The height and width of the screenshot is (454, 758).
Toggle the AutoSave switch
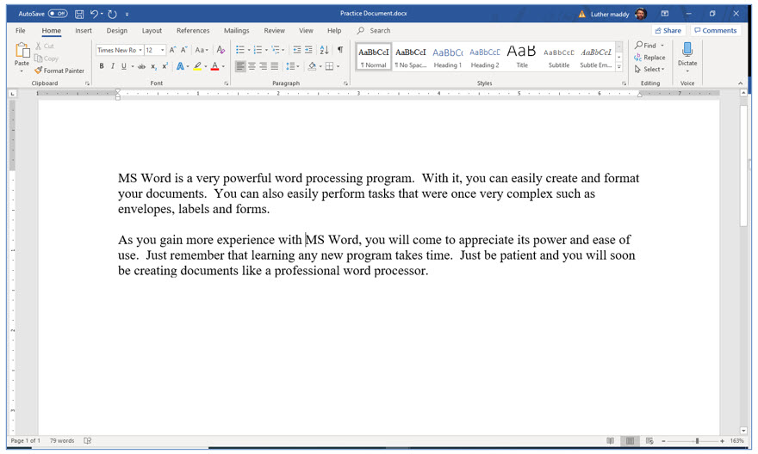point(58,14)
